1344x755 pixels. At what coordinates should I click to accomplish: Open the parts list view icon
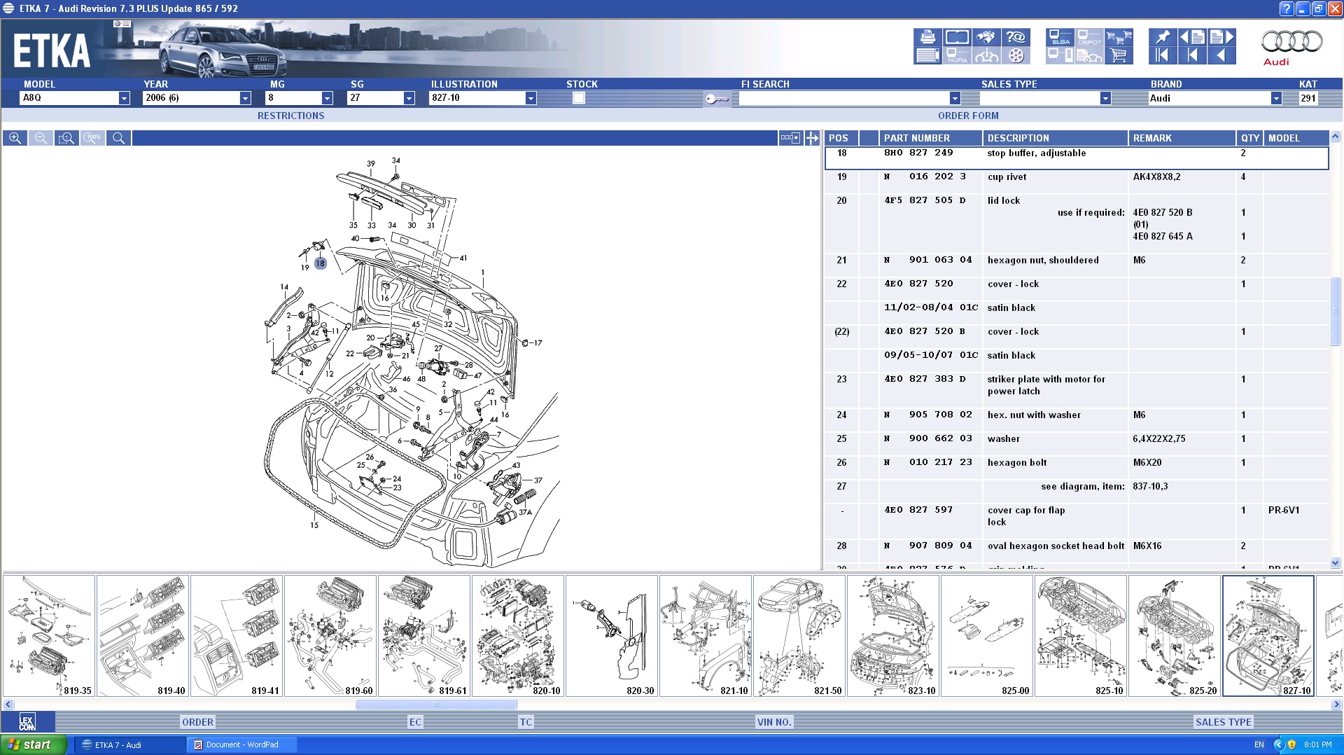point(927,55)
